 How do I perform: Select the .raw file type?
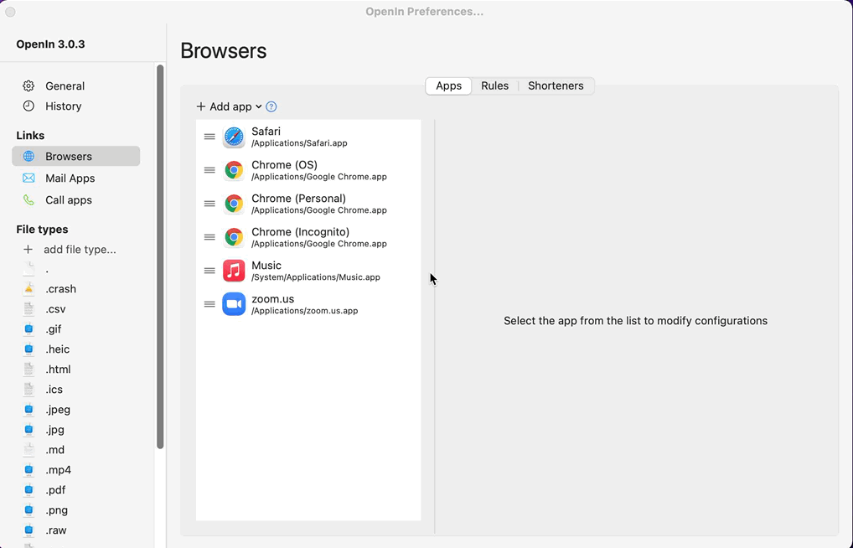56,530
